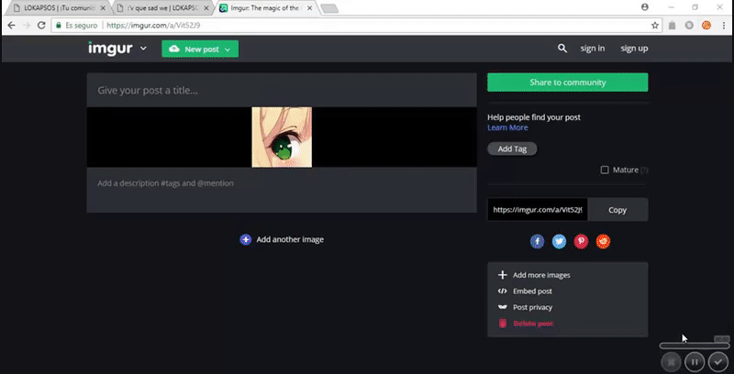Share post via Facebook icon
Image resolution: width=734 pixels, height=374 pixels.
537,241
